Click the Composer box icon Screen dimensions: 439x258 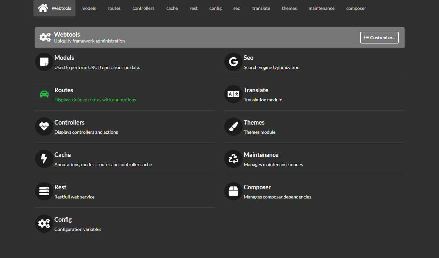[233, 191]
